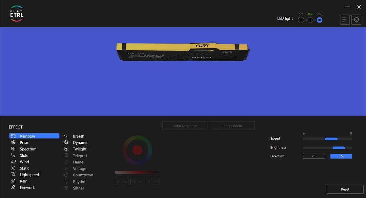Choose the Rain effect label
This screenshot has width=366, height=198.
click(24, 181)
